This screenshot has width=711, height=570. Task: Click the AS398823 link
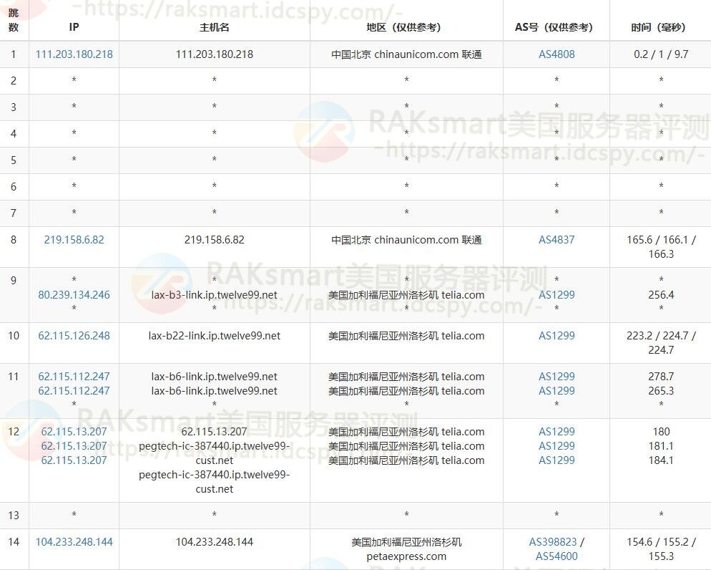(x=553, y=542)
